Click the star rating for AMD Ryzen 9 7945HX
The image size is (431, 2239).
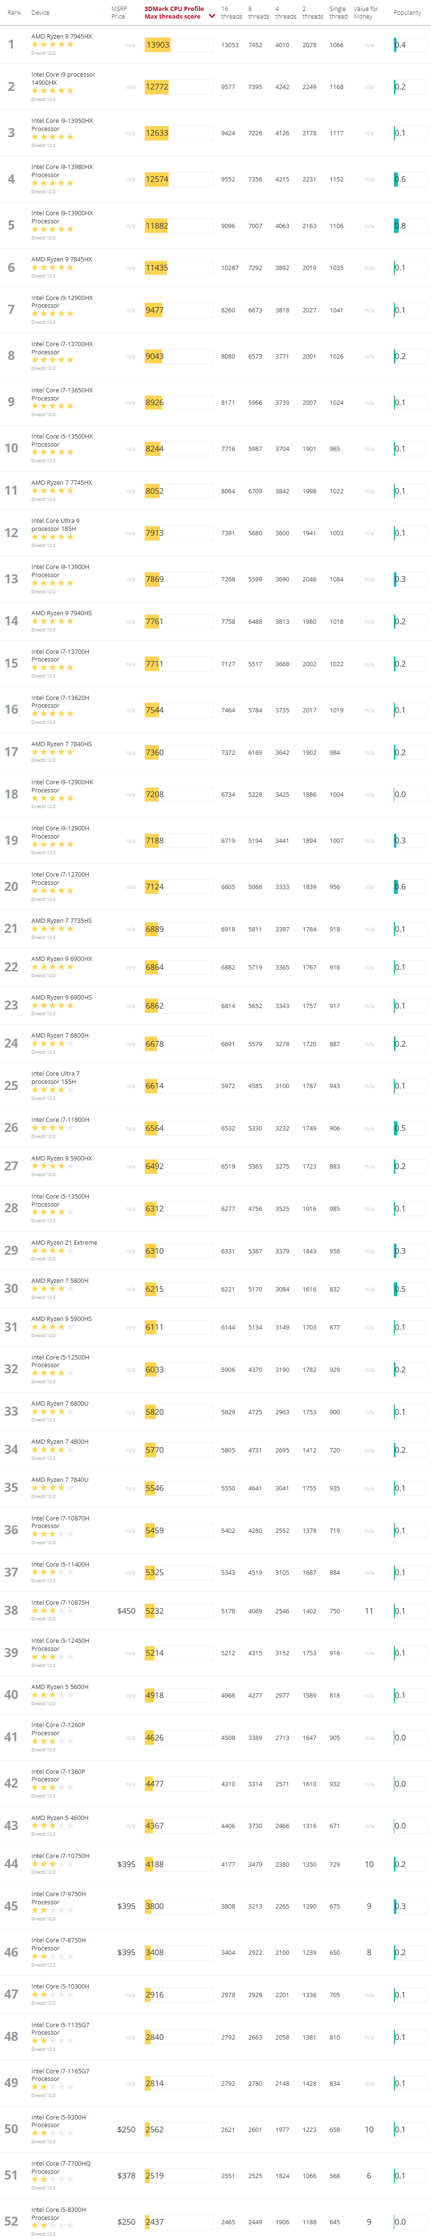pyautogui.click(x=52, y=44)
